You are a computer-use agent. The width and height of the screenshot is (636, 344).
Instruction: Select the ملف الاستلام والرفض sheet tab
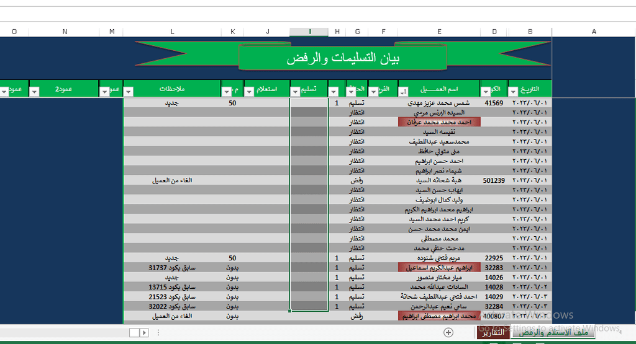(x=553, y=333)
